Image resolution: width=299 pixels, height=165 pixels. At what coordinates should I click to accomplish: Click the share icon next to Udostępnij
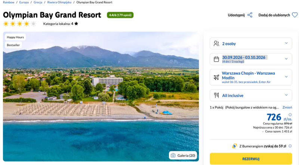coord(250,15)
